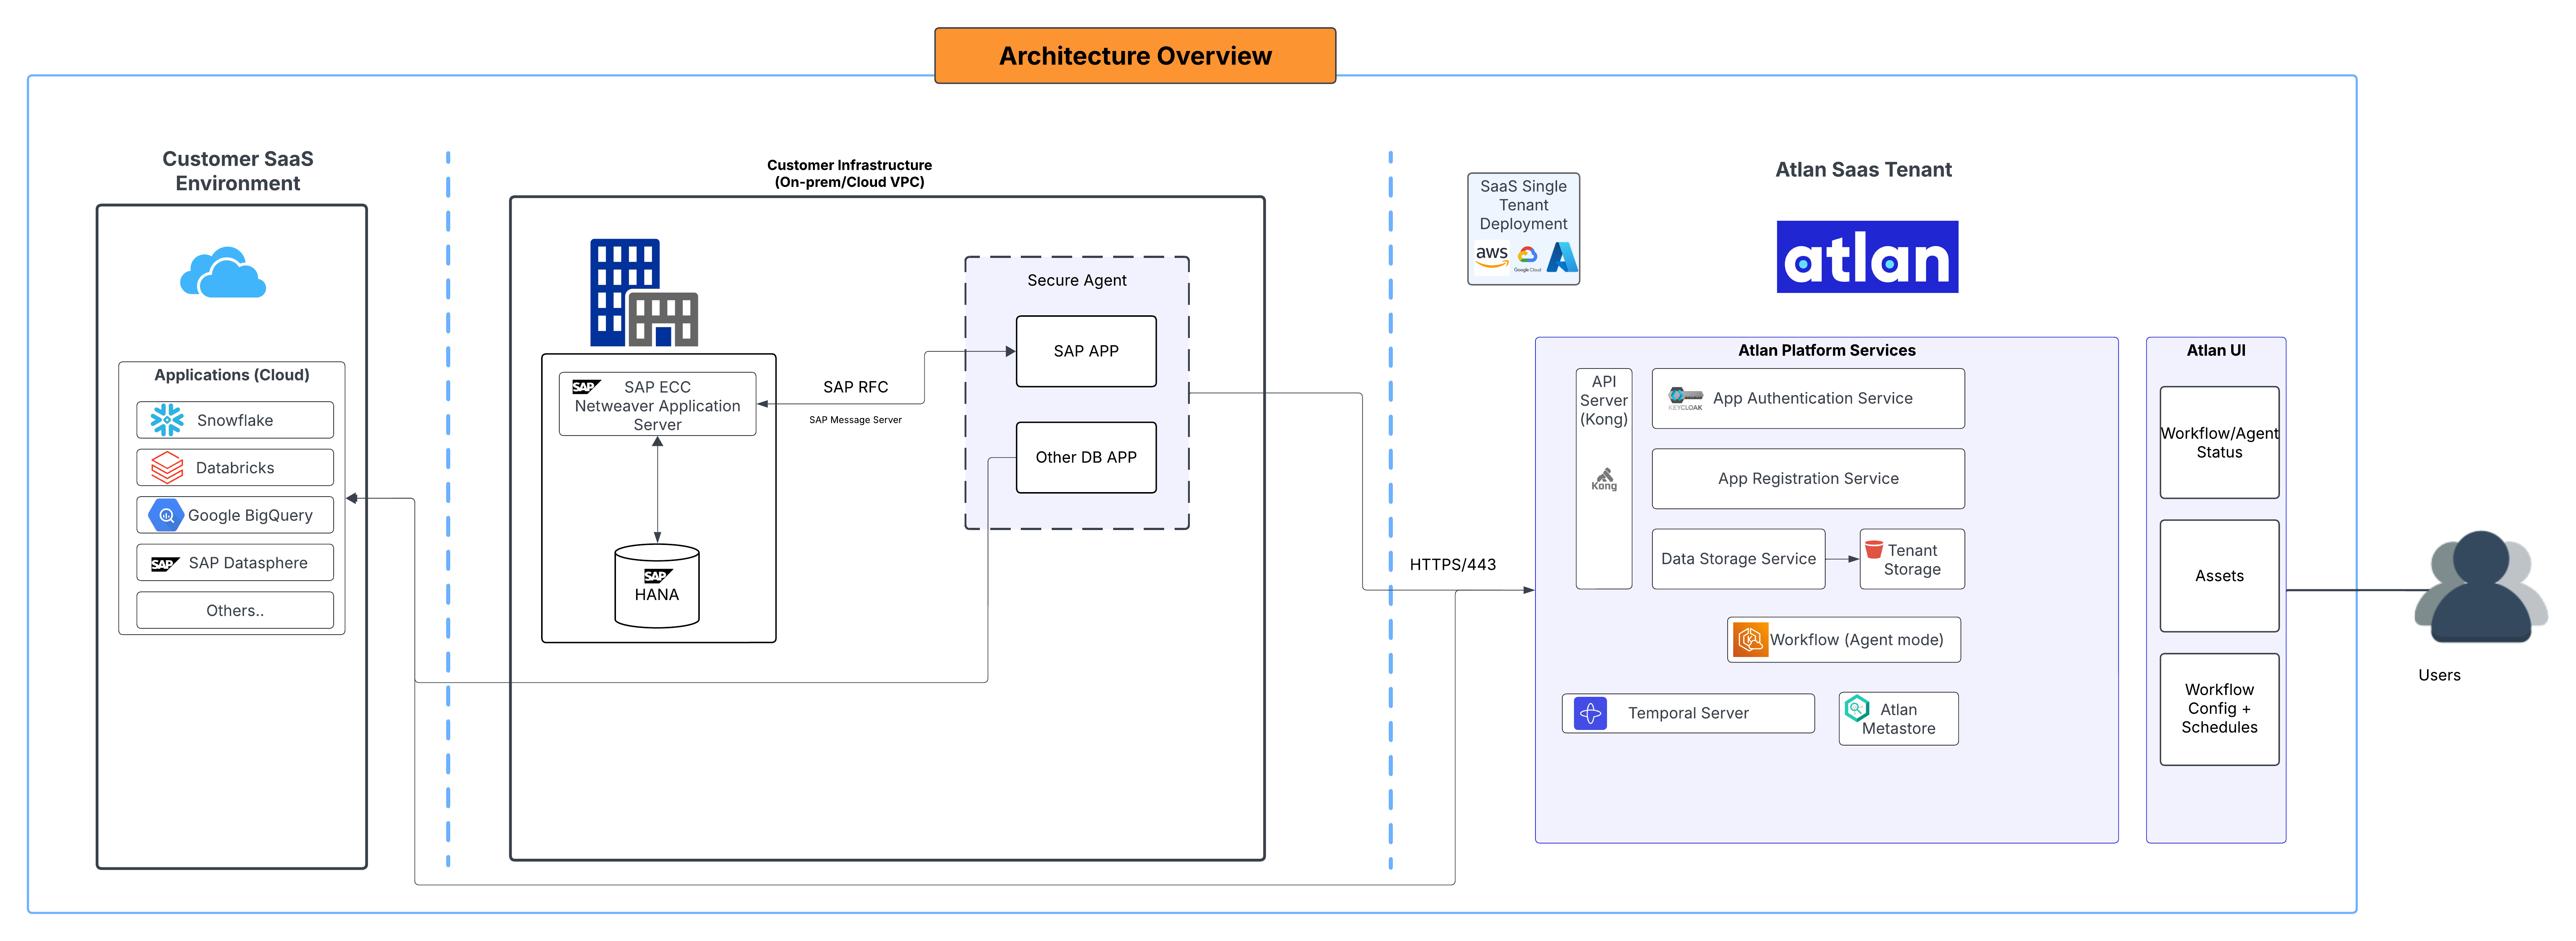Image resolution: width=2576 pixels, height=941 pixels.
Task: Click the Azure logo in SaaS Single Tenant Deployment
Action: (1562, 257)
